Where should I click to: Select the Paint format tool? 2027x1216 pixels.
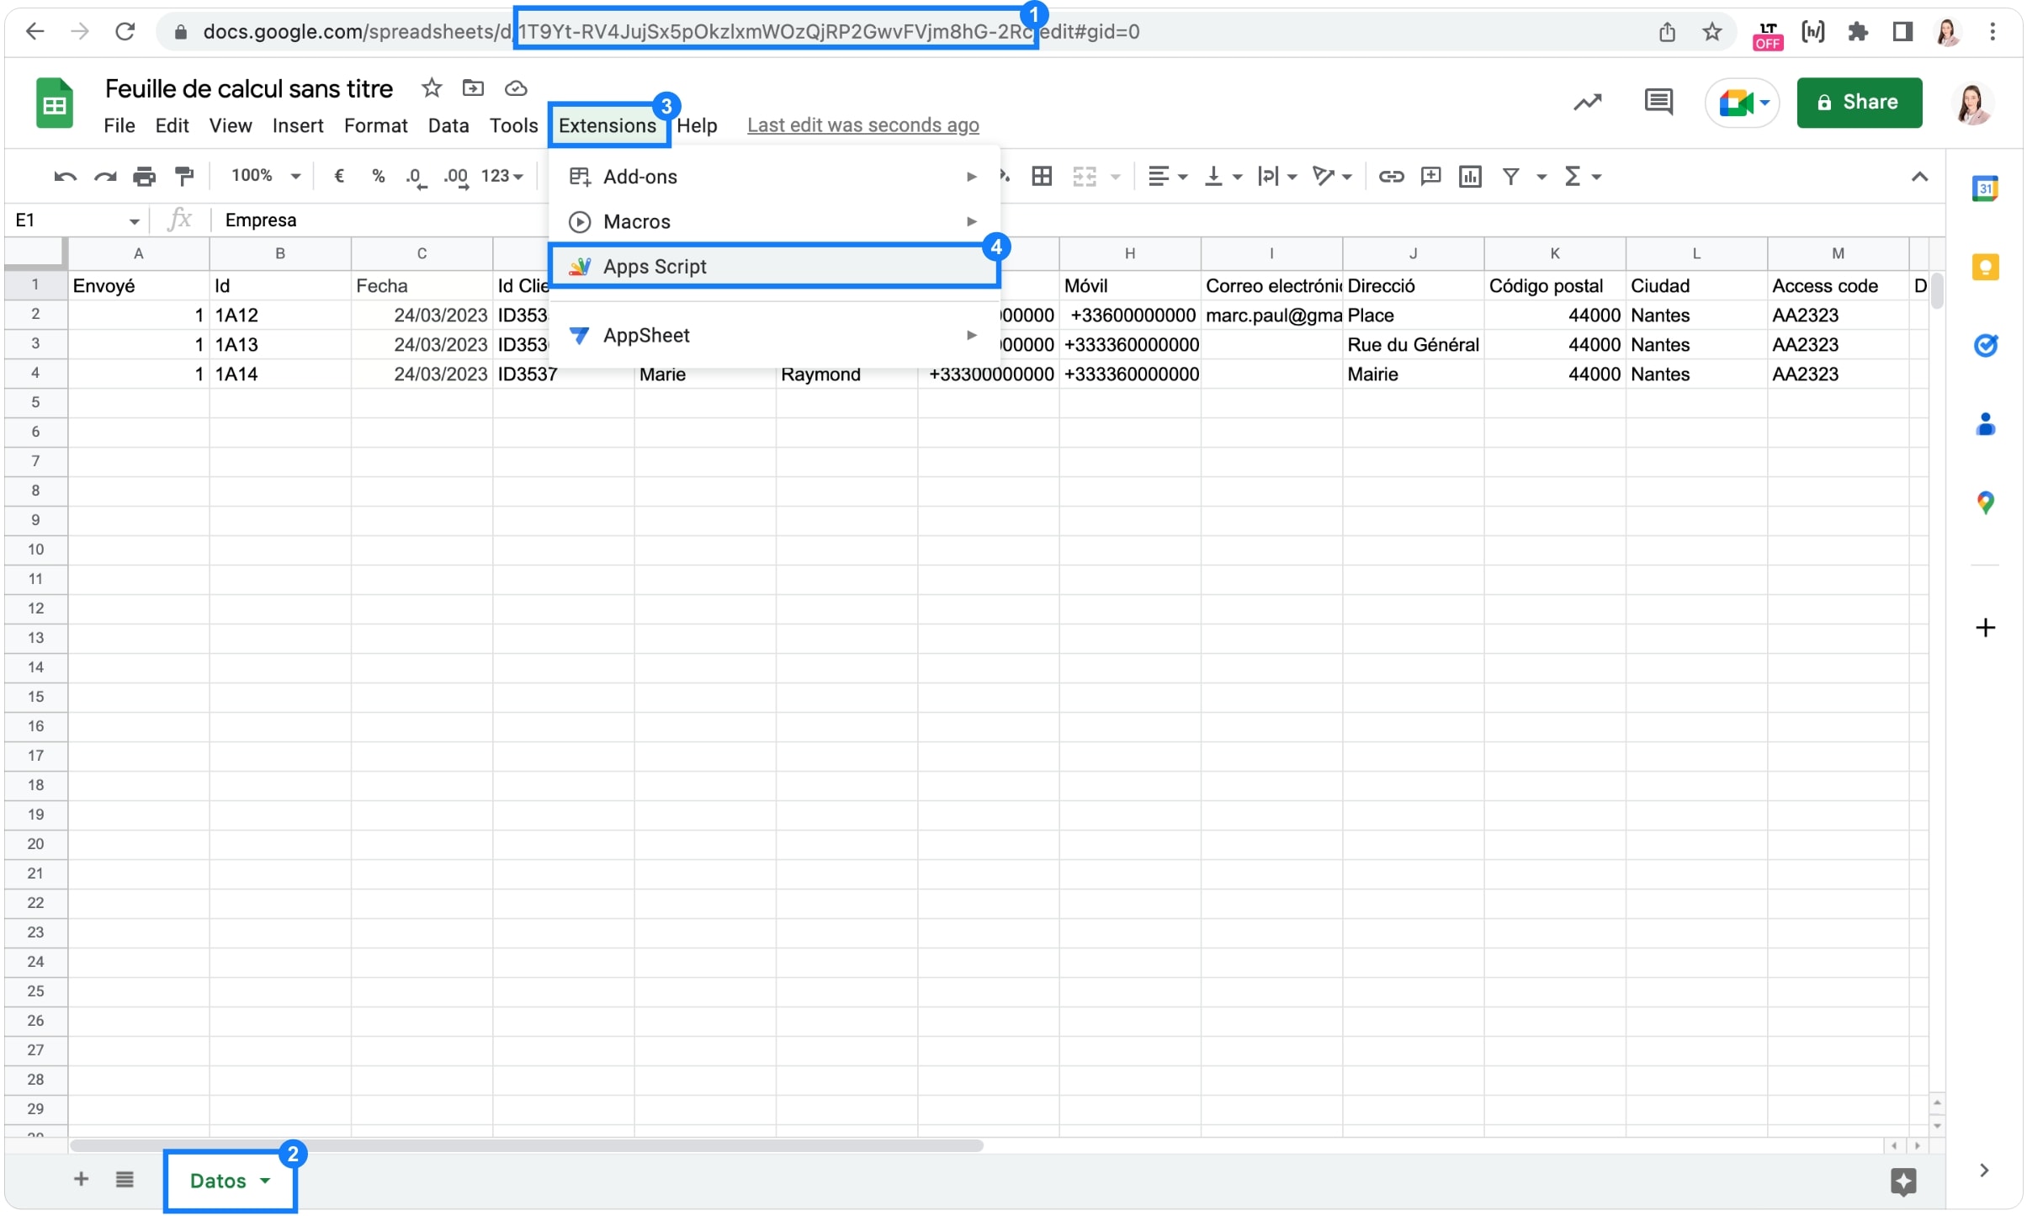pyautogui.click(x=183, y=177)
